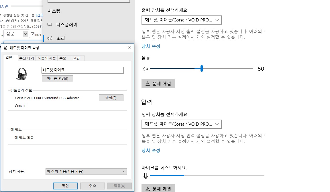Image resolution: width=330 pixels, height=192 pixels.
Task: Click the volume slider handle at 50
Action: [x=202, y=68]
